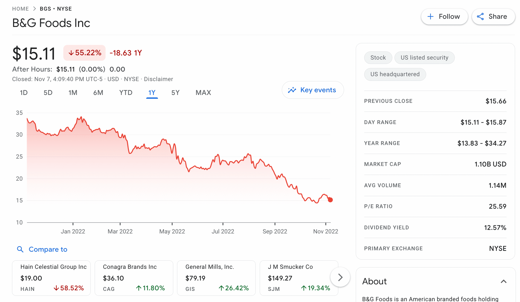Click the BGS • NYSE breadcrumb text
Viewport: 520px width, 302px height.
56,9
